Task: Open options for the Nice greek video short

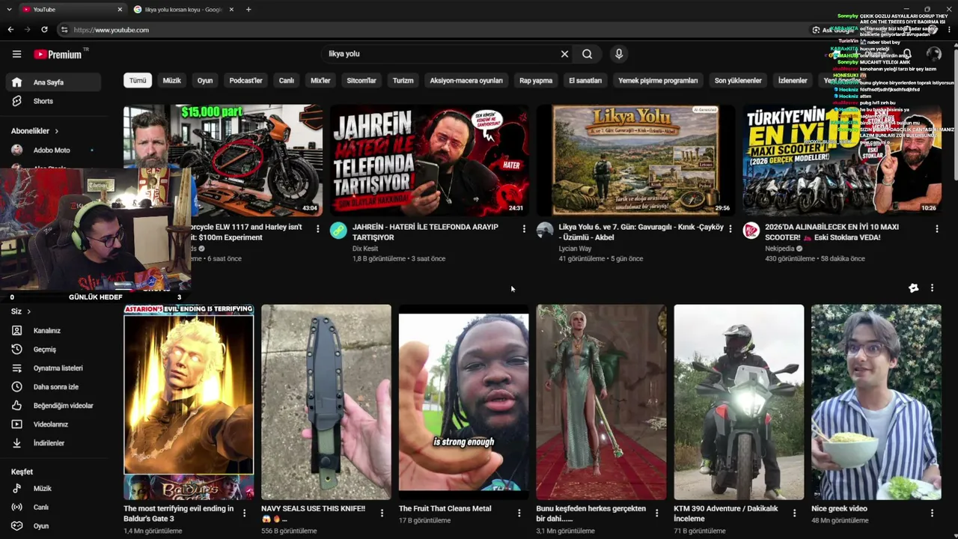Action: pos(932,513)
